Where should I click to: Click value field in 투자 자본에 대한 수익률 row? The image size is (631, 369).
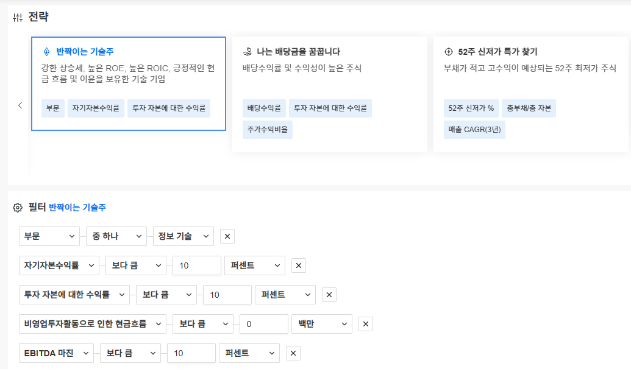[227, 295]
